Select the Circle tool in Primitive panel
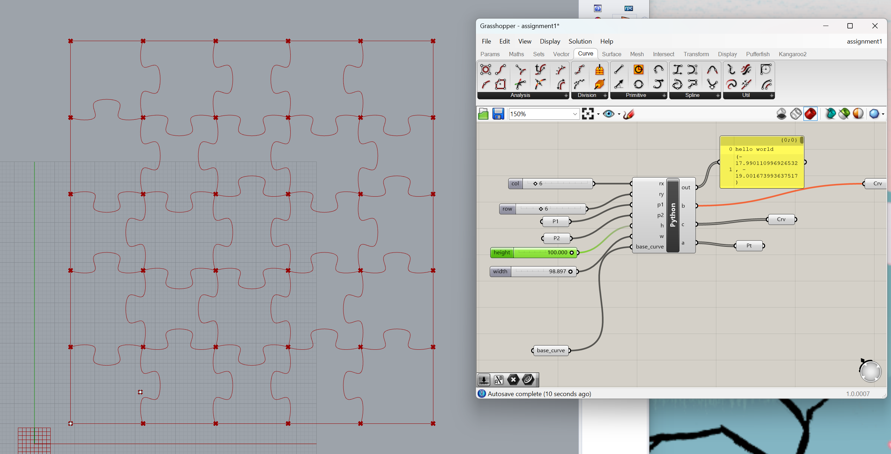The image size is (891, 454). click(x=638, y=70)
